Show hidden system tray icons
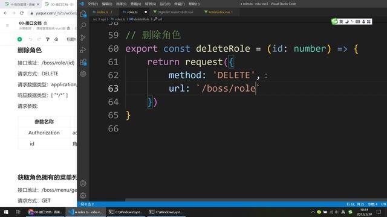The width and height of the screenshot is (387, 217). (x=313, y=212)
